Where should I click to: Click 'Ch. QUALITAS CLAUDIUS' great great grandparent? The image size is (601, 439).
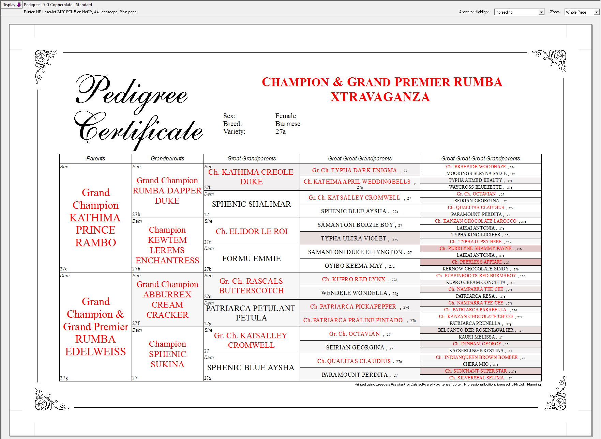(360, 361)
